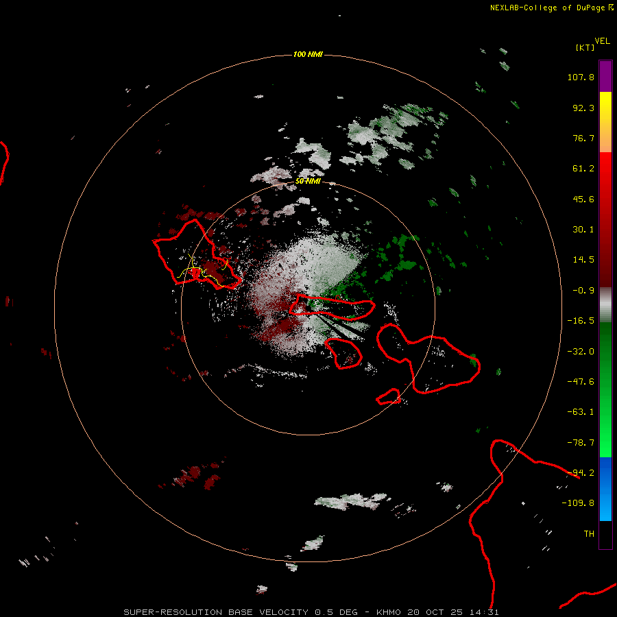Select the -32.0 legend value

coord(581,352)
